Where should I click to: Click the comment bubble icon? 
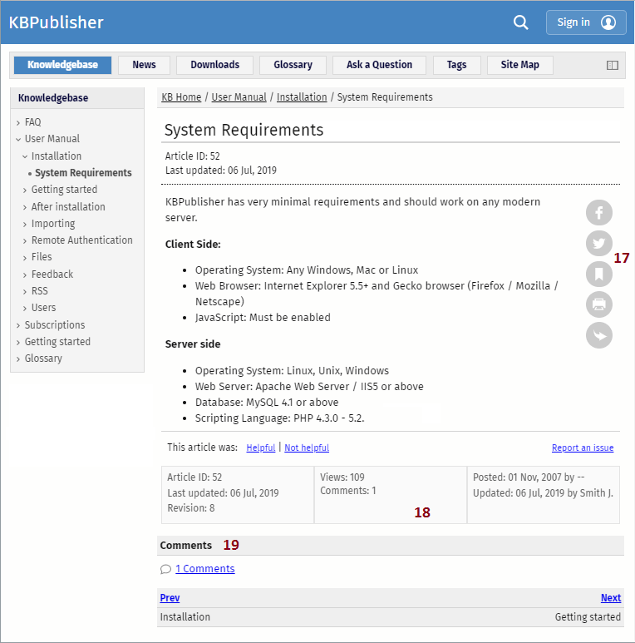[165, 569]
